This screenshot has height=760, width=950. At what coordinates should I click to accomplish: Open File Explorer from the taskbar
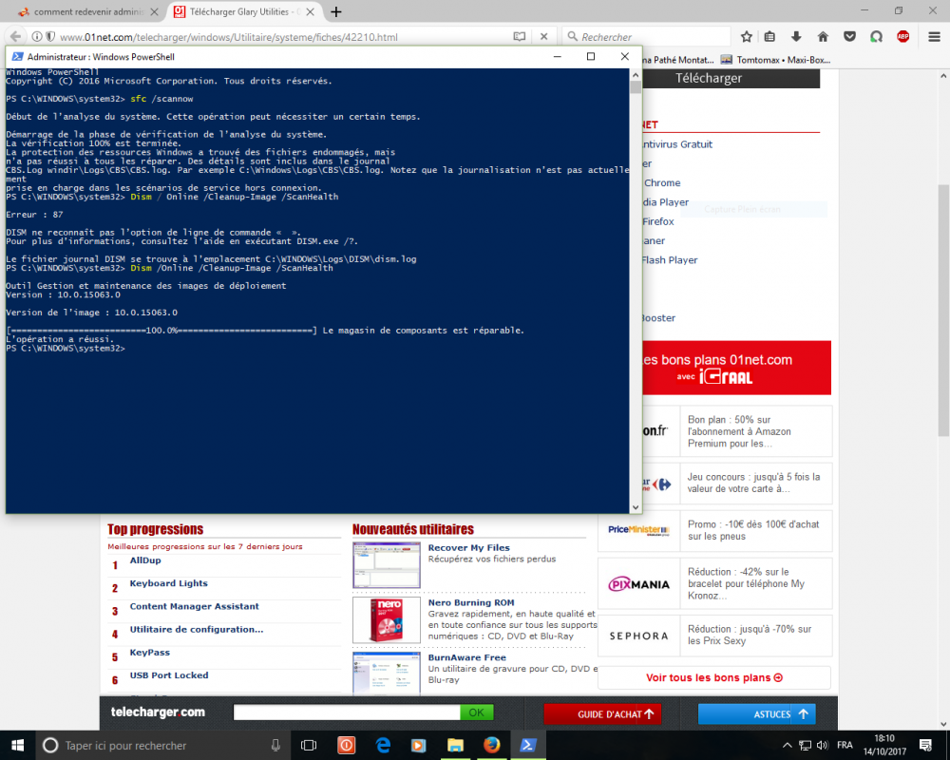[455, 745]
